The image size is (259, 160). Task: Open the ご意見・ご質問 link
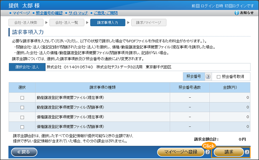[x=106, y=13]
